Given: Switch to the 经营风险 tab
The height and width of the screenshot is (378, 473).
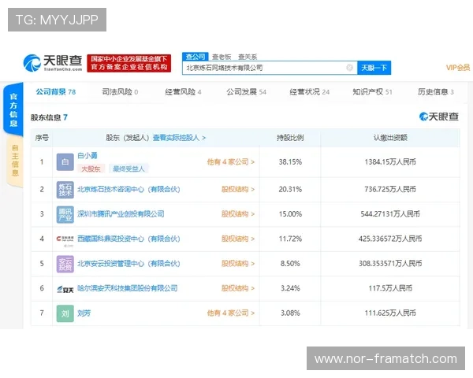Looking at the screenshot, I should click(183, 91).
